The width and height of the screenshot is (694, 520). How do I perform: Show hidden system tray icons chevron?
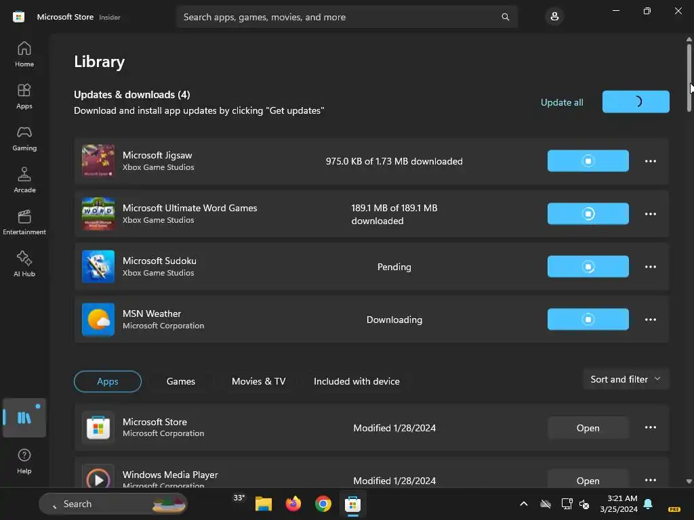tap(524, 504)
